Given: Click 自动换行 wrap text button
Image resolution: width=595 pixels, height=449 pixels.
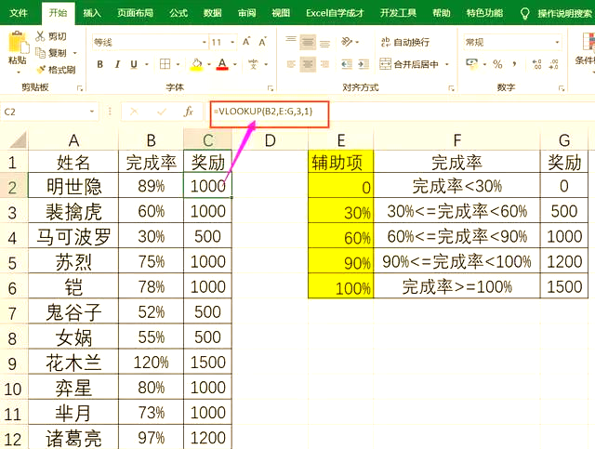Looking at the screenshot, I should [x=405, y=42].
